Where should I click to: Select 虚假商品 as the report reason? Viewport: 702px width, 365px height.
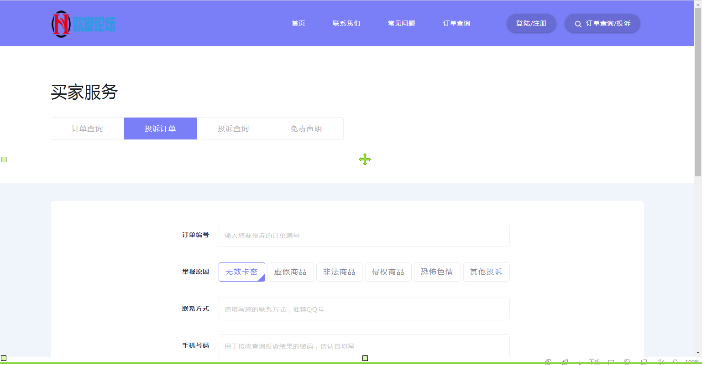291,272
